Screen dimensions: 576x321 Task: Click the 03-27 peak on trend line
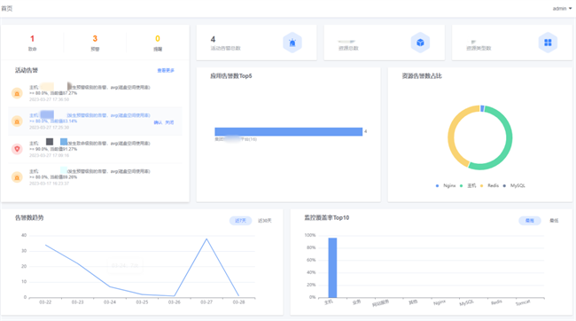coord(206,239)
